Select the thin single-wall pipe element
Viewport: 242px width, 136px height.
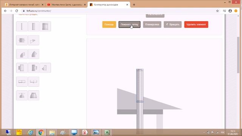22,26
